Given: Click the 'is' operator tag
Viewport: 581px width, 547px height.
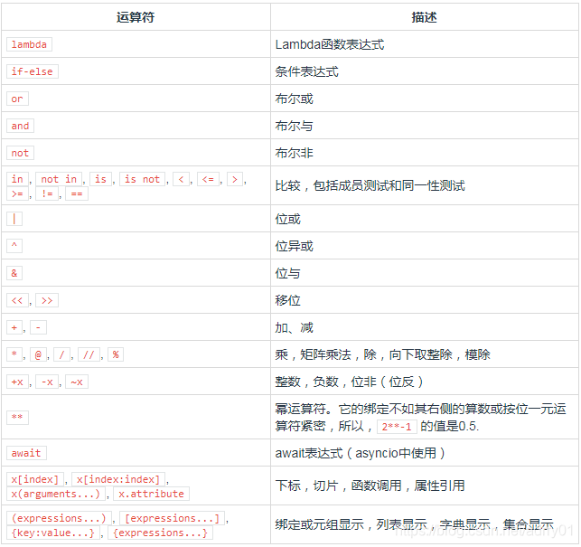Looking at the screenshot, I should [101, 179].
